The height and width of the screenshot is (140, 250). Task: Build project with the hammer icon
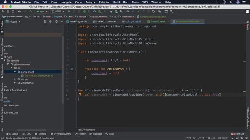[31, 12]
